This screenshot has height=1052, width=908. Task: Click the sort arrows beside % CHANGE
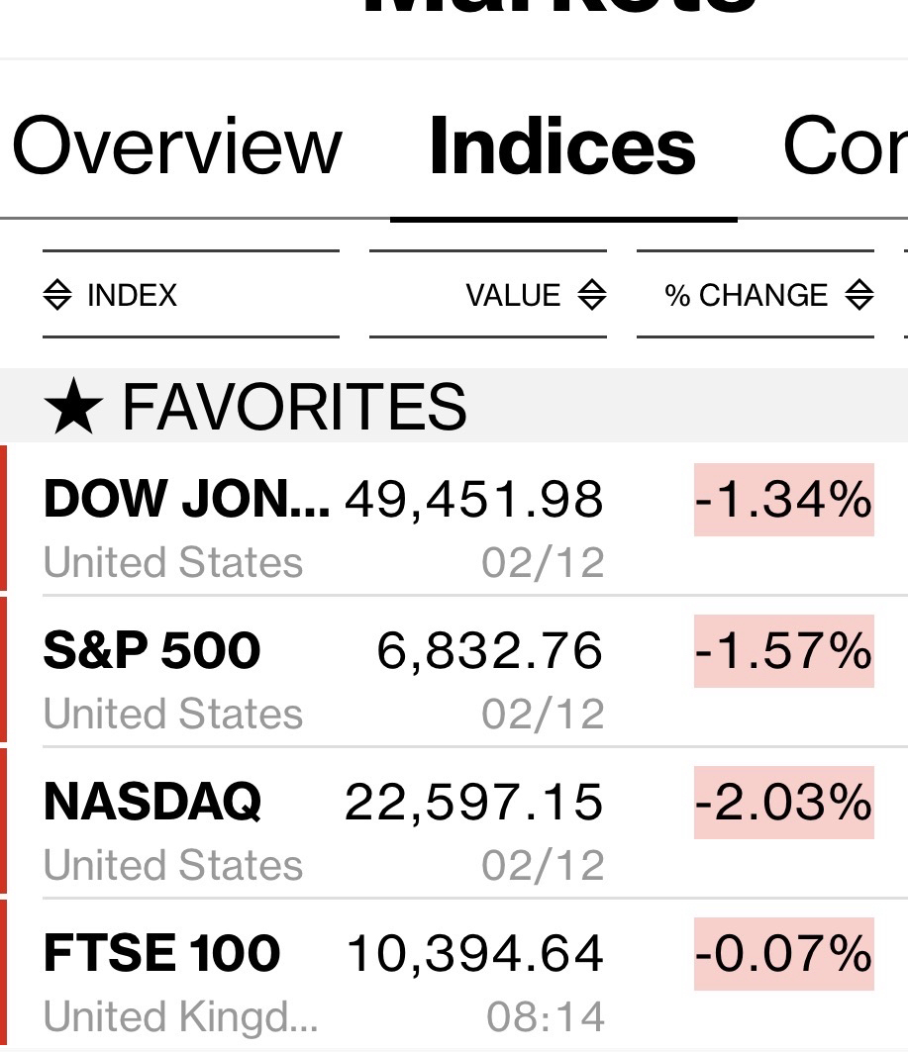858,295
